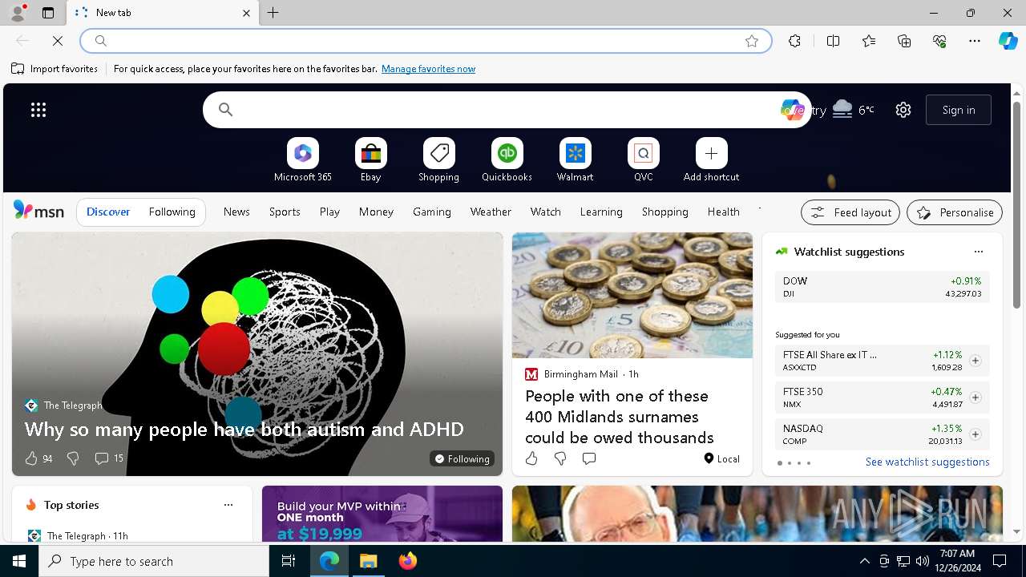This screenshot has height=577, width=1026.
Task: Add FTSE 350 to watchlist
Action: pyautogui.click(x=976, y=397)
